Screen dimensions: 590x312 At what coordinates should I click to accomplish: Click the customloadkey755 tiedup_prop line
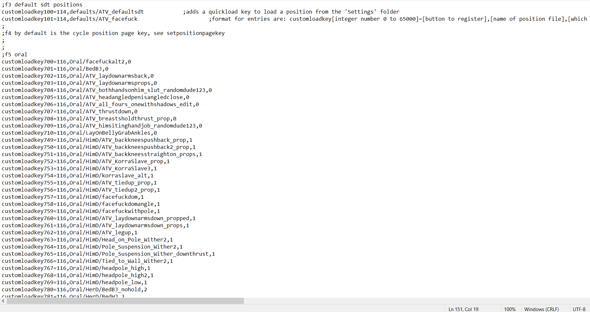tap(79, 183)
